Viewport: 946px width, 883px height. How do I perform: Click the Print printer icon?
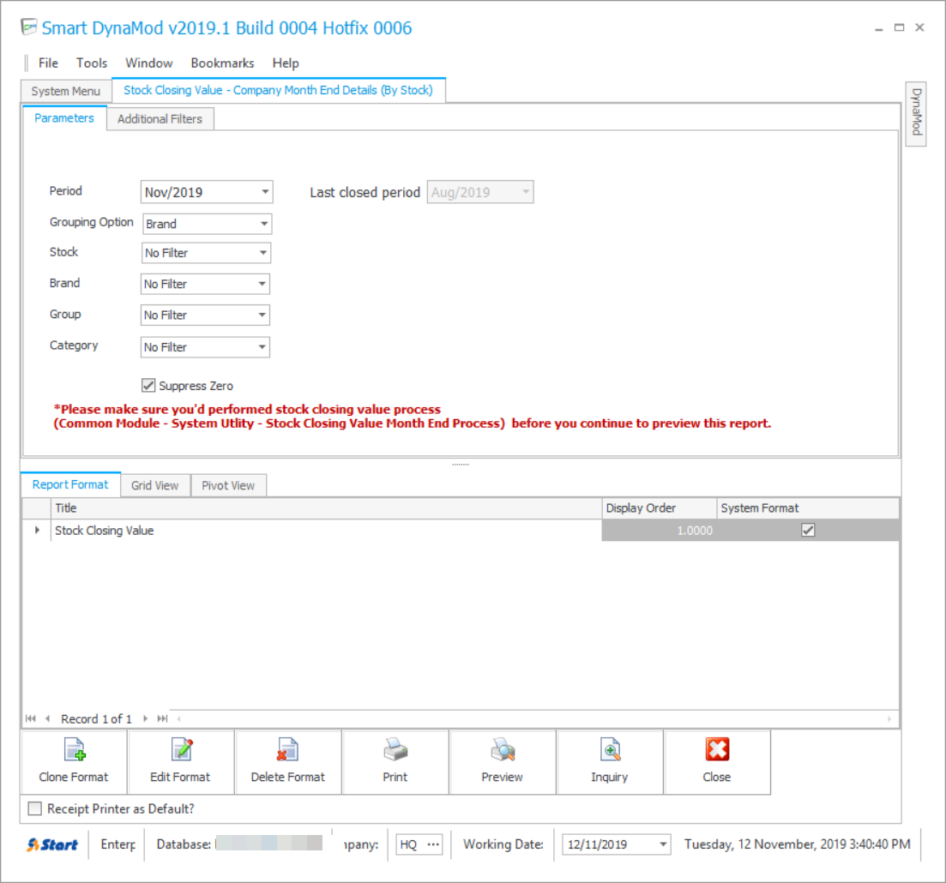click(x=395, y=750)
